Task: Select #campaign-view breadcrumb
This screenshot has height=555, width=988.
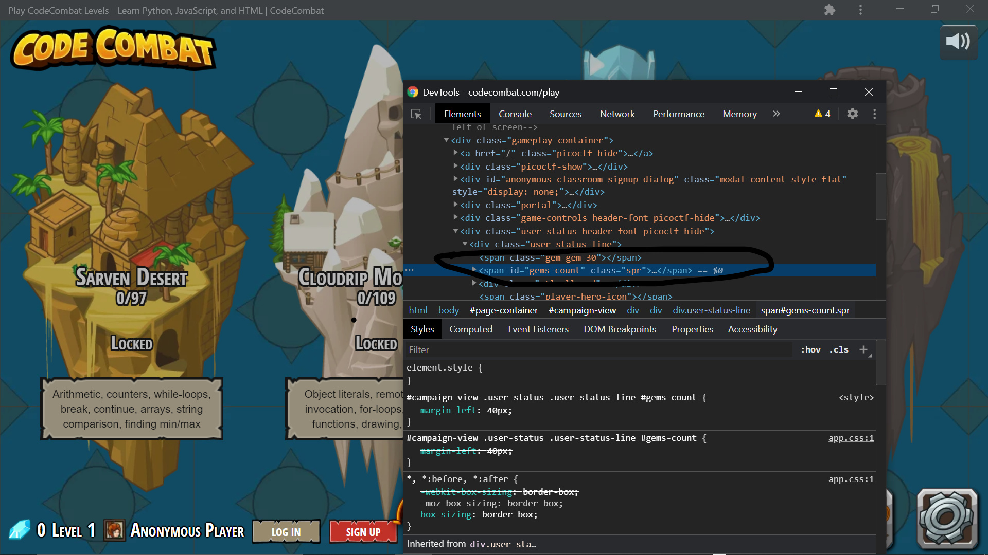Action: pyautogui.click(x=582, y=310)
